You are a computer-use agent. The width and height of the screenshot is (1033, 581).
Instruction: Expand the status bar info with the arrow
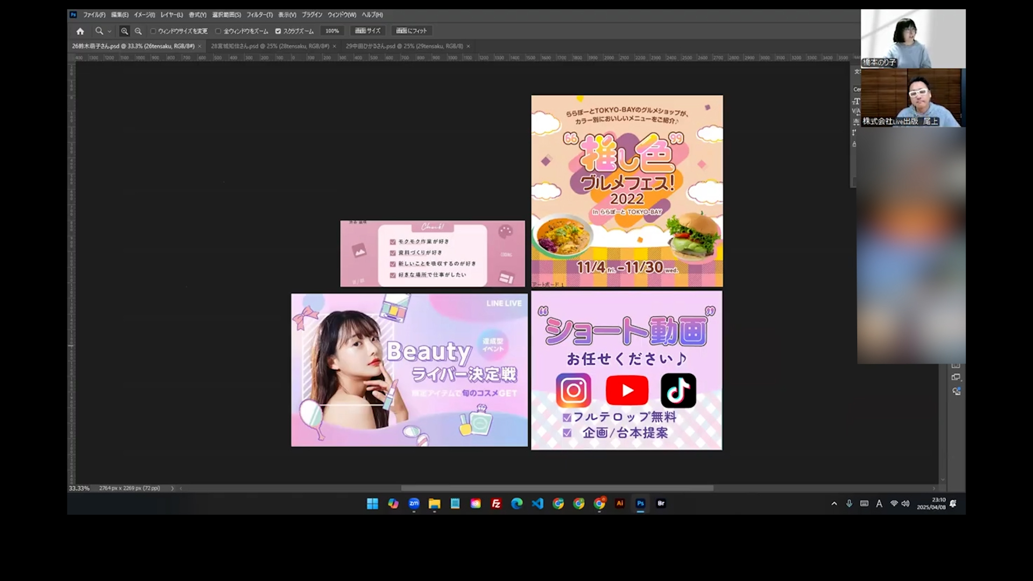(x=172, y=488)
